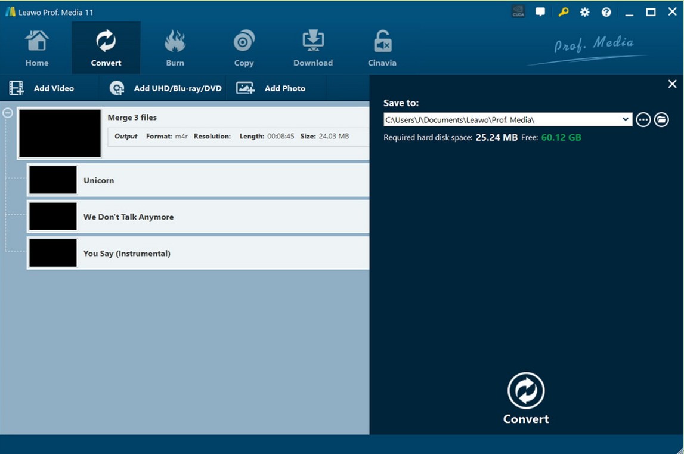684x454 pixels.
Task: Open the Cinavia removal module
Action: click(x=382, y=48)
